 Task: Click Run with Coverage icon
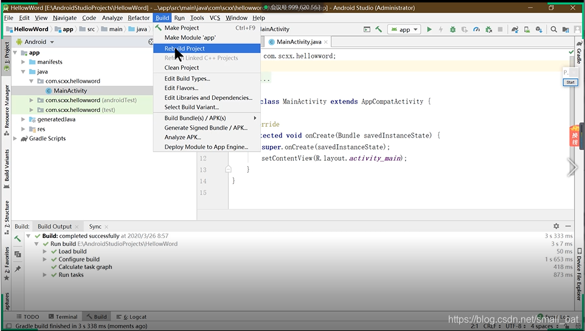[x=465, y=29]
